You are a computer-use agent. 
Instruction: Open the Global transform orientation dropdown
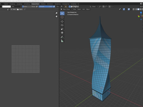[x=94, y=7]
